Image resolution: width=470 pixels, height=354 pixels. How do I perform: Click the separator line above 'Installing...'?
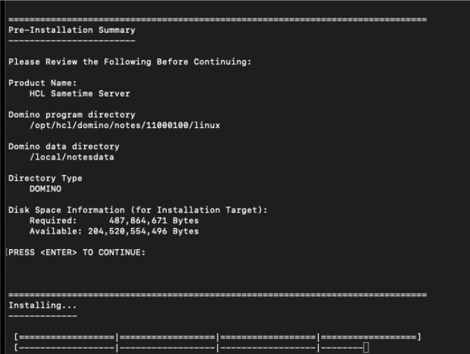[217, 295]
